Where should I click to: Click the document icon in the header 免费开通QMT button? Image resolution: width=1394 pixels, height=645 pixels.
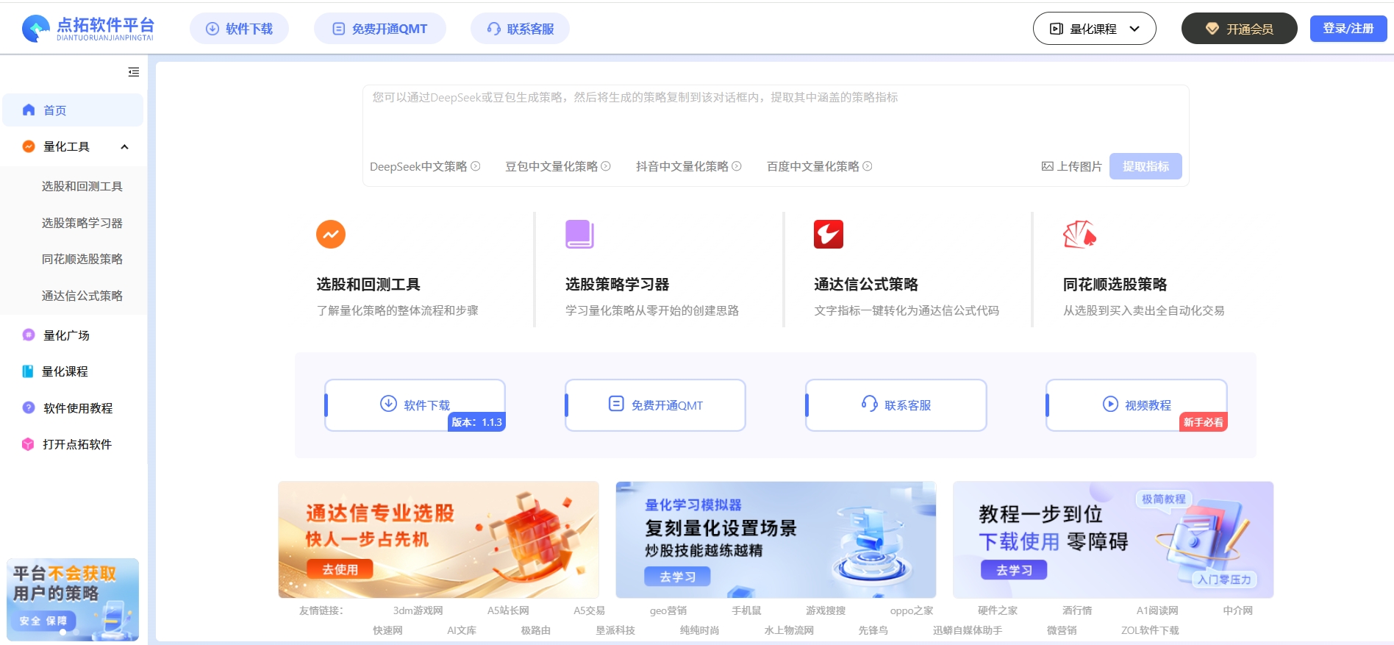(339, 29)
